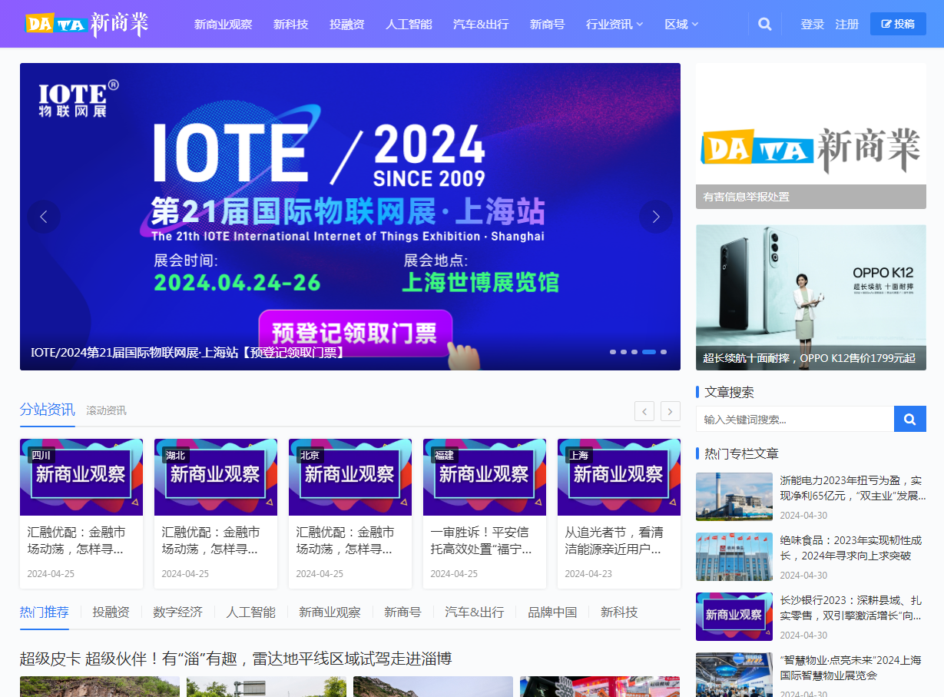This screenshot has height=697, width=944.
Task: Open the 绝味食品 sidebar article
Action: point(851,548)
